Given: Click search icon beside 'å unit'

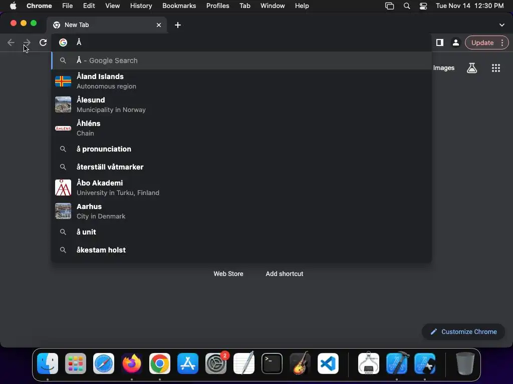Looking at the screenshot, I should (x=63, y=232).
